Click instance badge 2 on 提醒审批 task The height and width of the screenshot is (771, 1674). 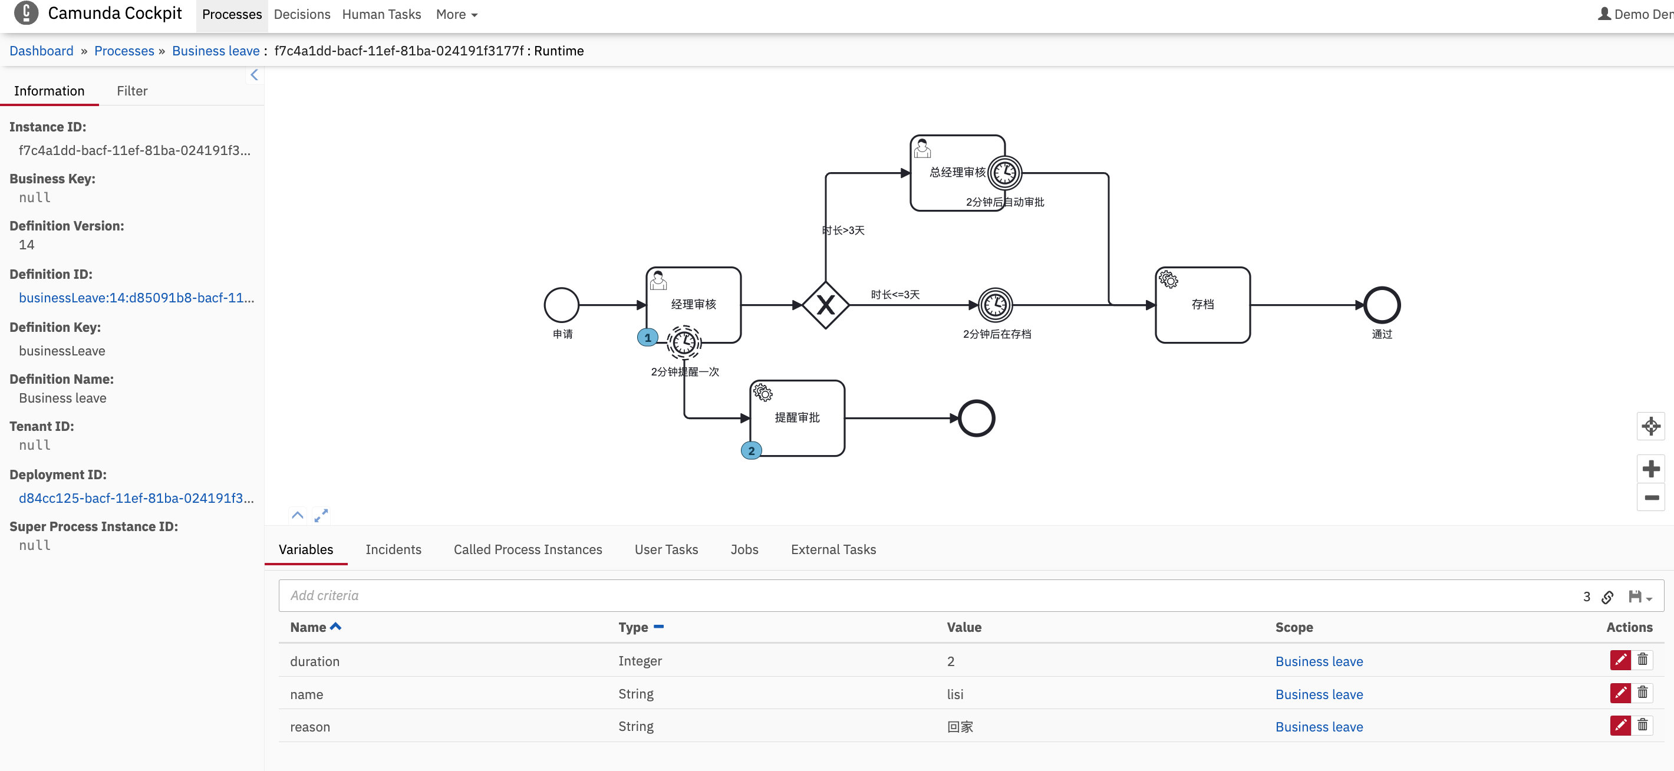(x=751, y=450)
